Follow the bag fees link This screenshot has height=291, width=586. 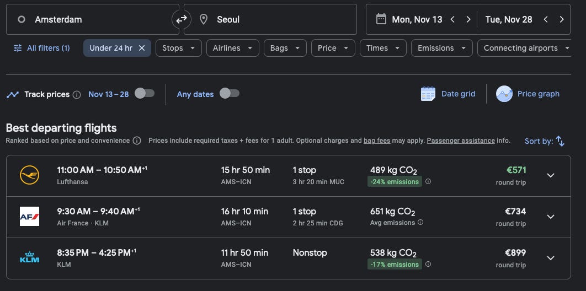pyautogui.click(x=377, y=141)
